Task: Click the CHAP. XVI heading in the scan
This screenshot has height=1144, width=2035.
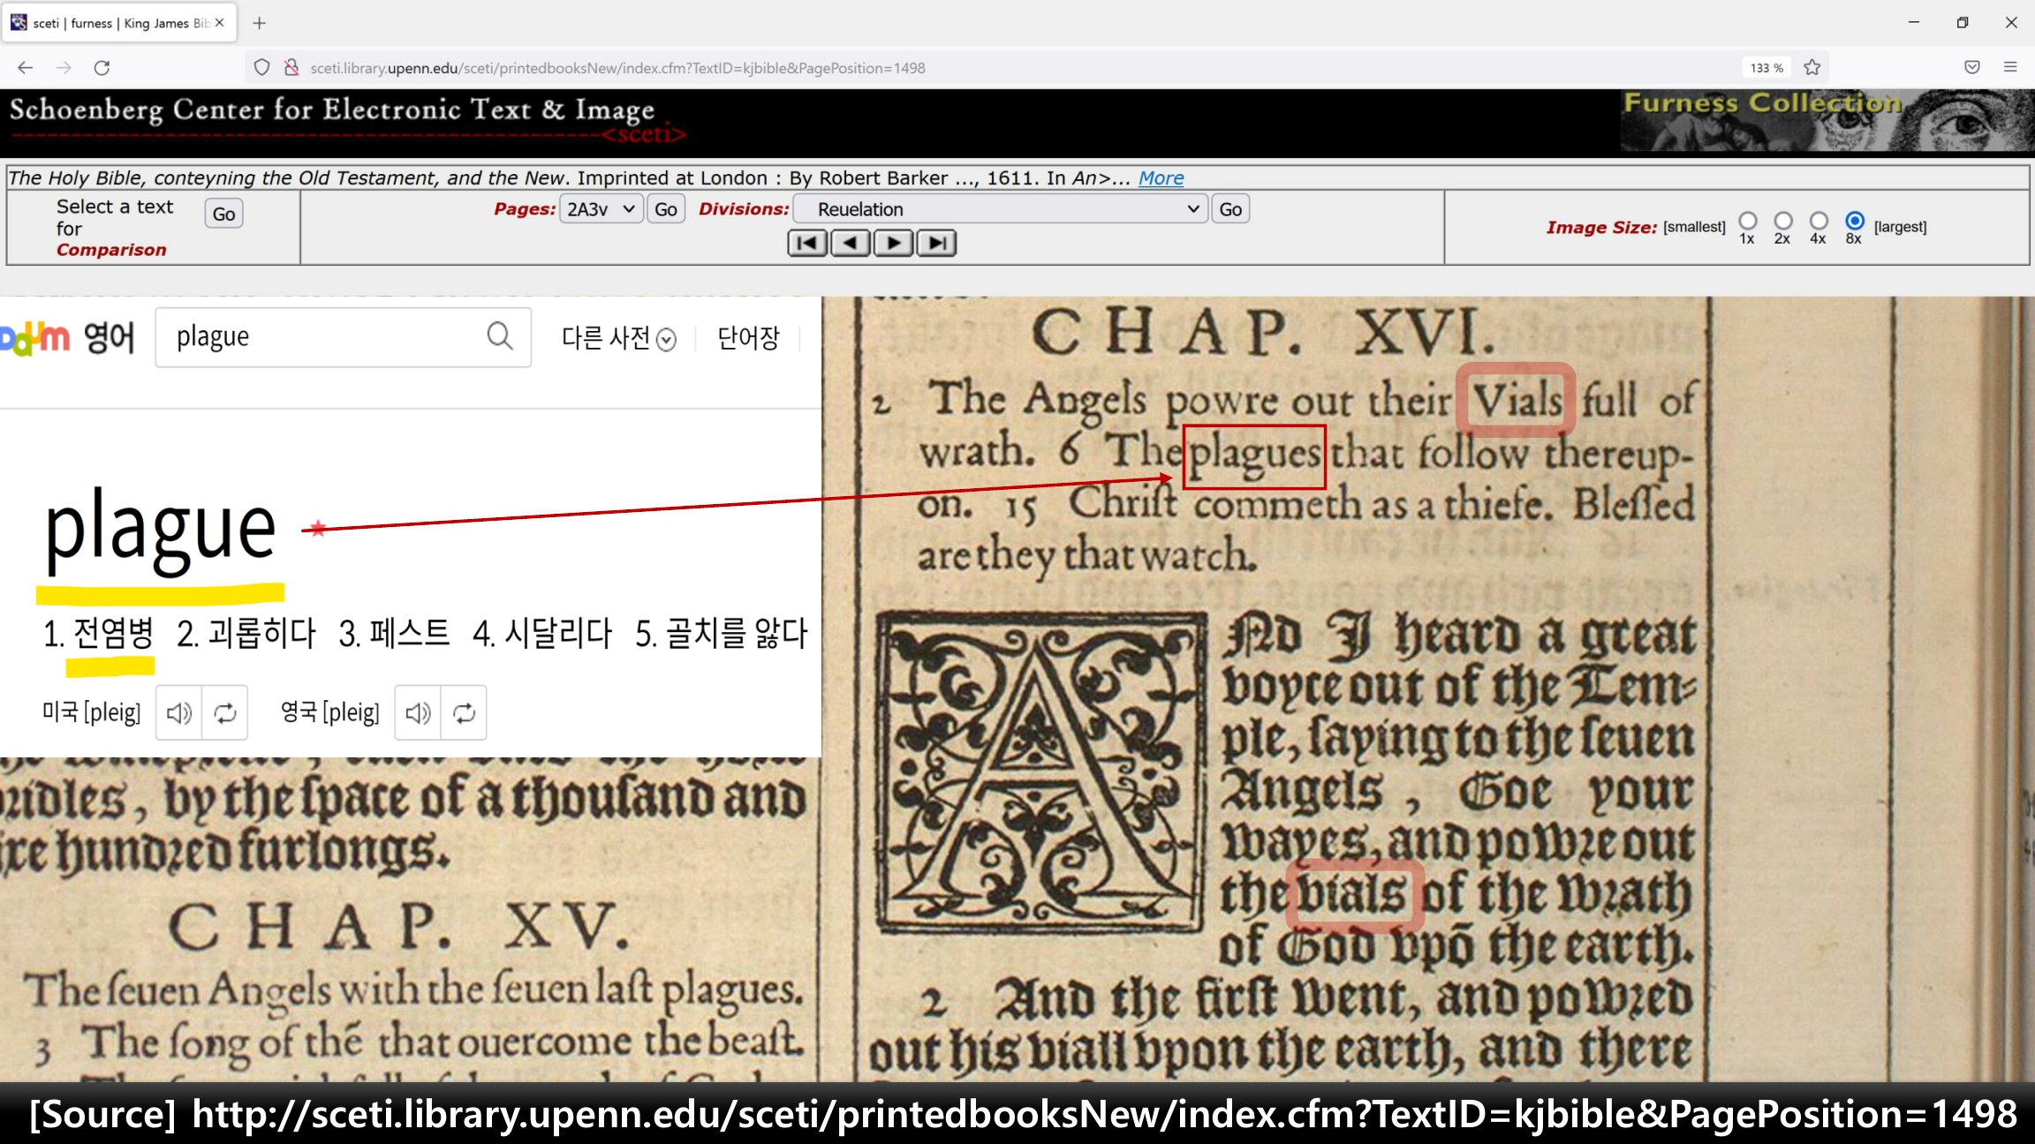Action: [1264, 332]
